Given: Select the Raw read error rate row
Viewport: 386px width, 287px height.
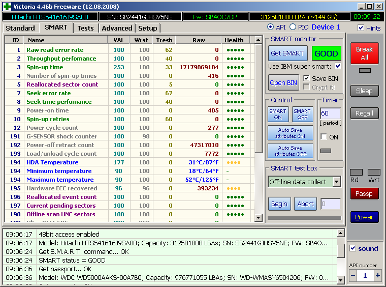Looking at the screenshot, I should (130, 50).
